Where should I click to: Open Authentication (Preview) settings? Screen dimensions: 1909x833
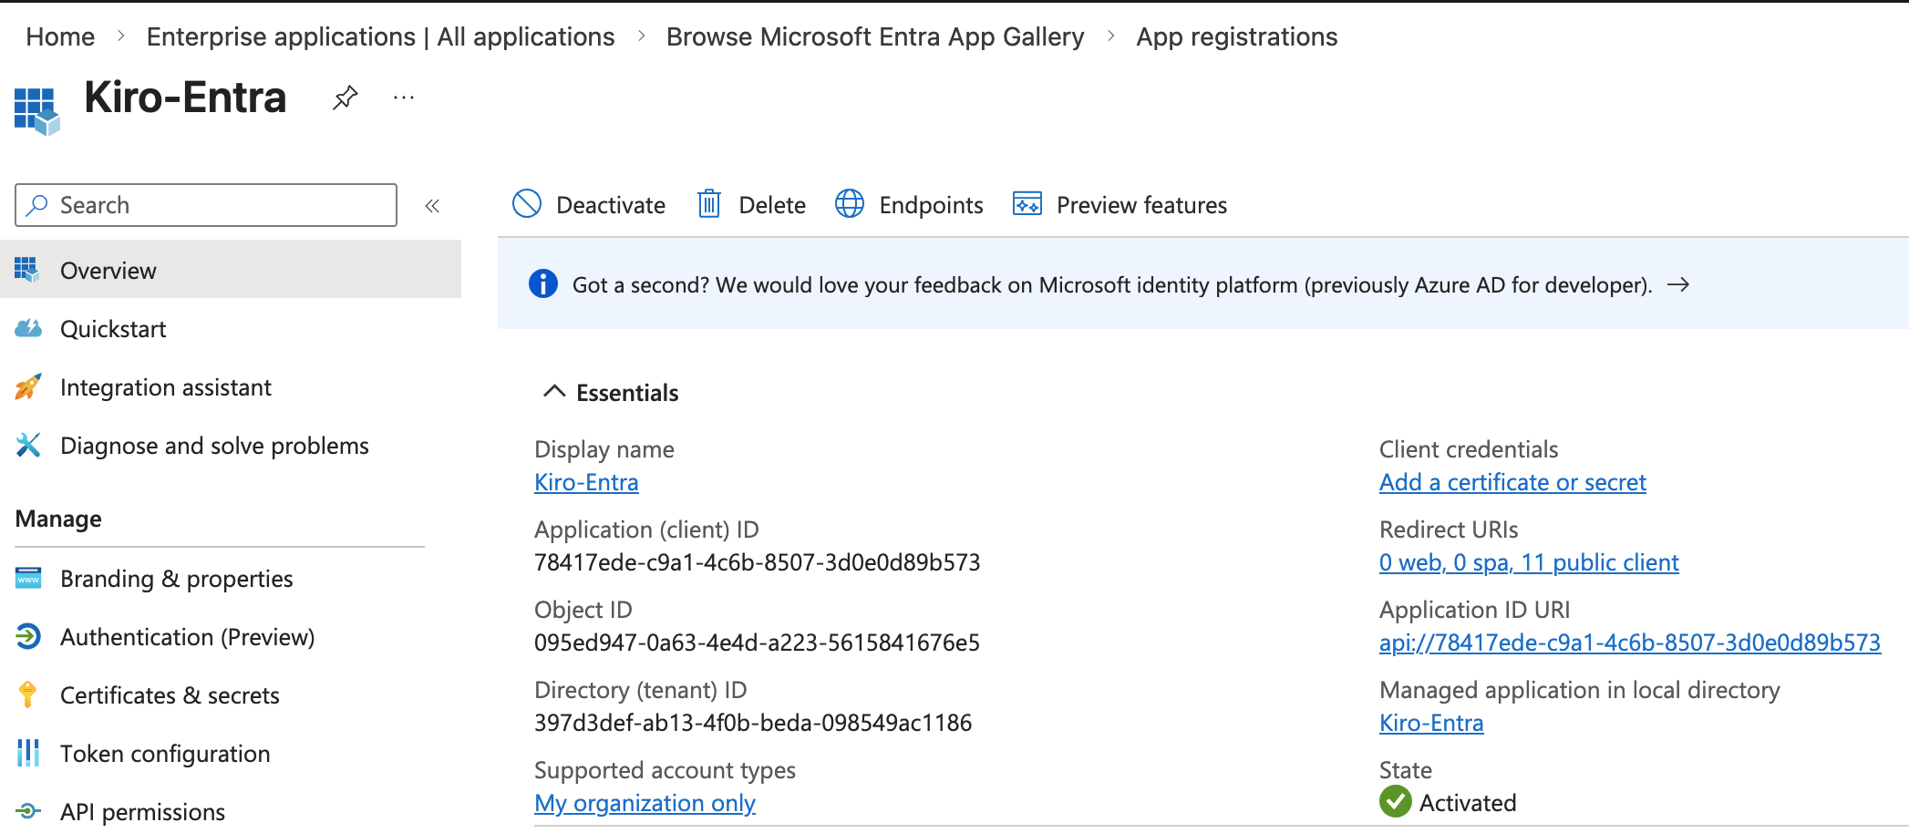(x=187, y=637)
